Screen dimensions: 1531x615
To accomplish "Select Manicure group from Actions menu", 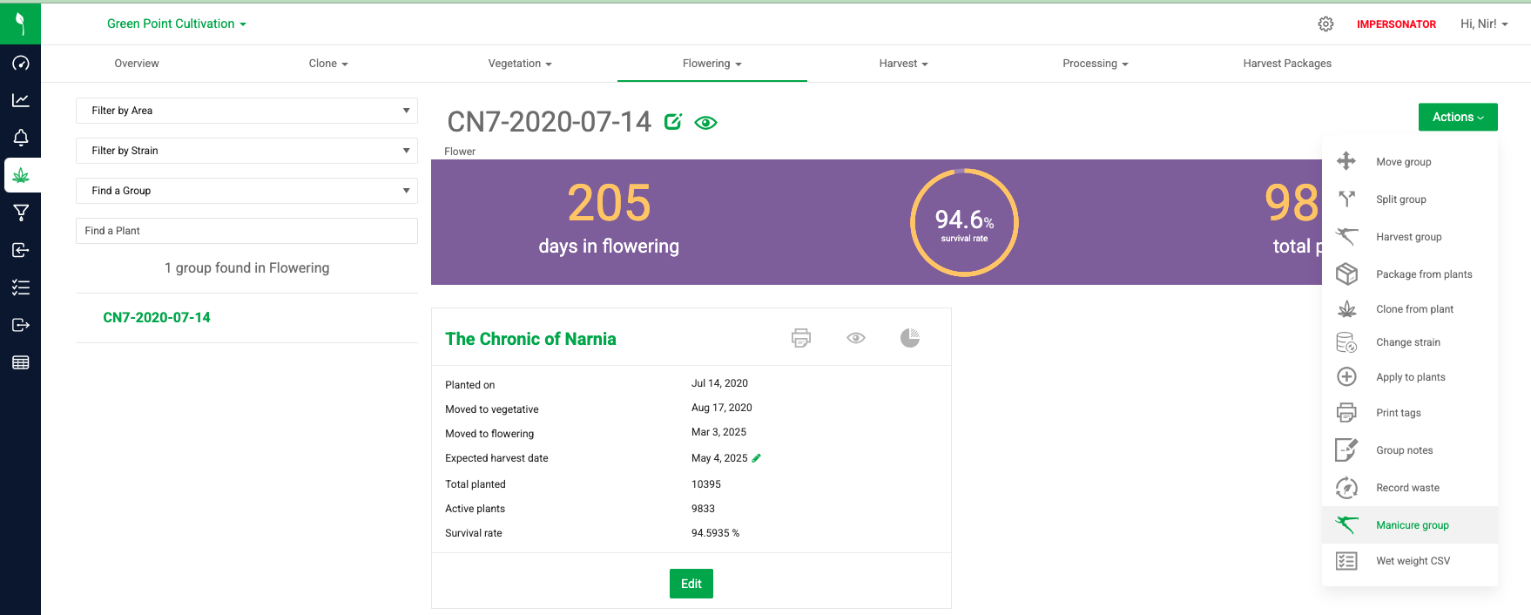I will click(1412, 525).
